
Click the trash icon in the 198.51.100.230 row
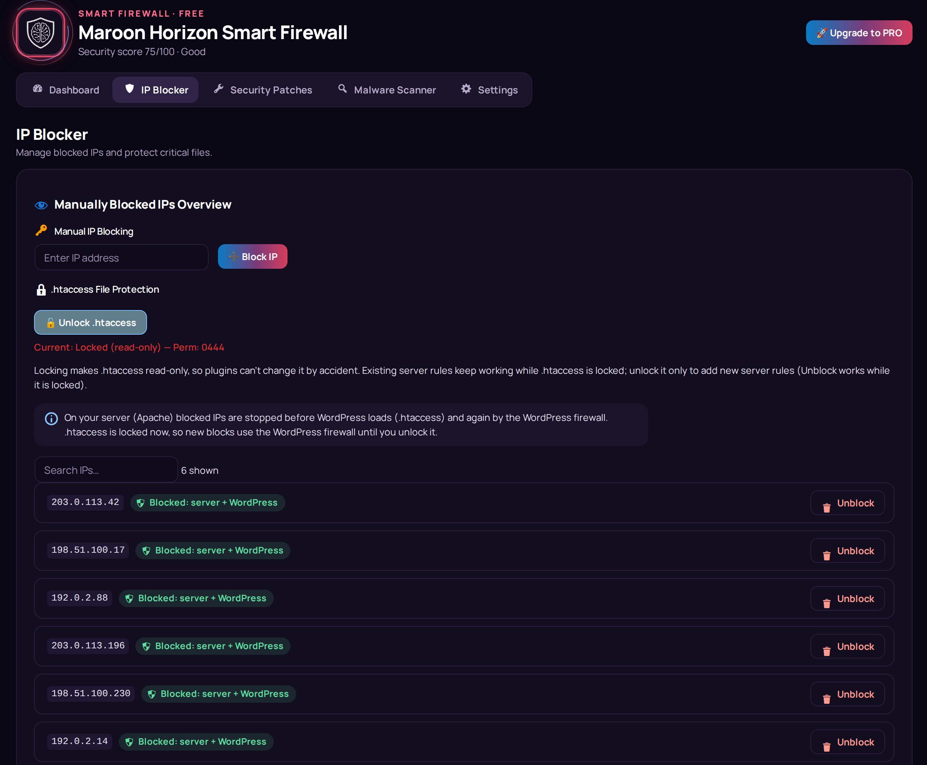point(827,699)
